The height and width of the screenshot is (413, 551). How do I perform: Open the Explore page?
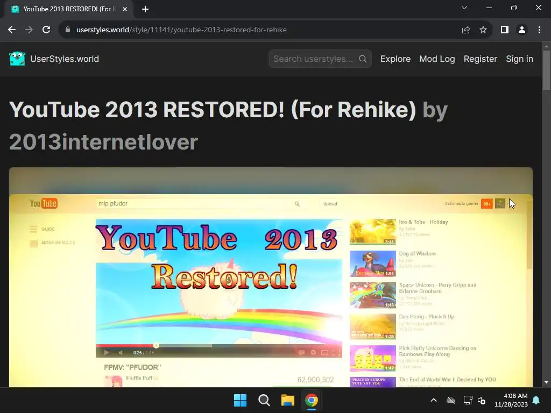click(395, 59)
